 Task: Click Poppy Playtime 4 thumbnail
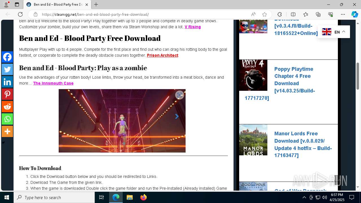(x=253, y=75)
